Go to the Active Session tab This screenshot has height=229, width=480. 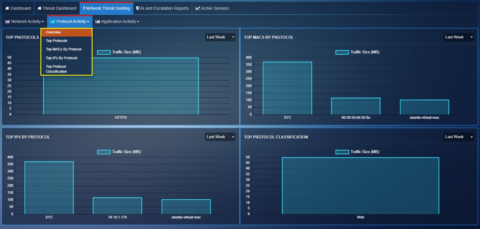[x=212, y=8]
